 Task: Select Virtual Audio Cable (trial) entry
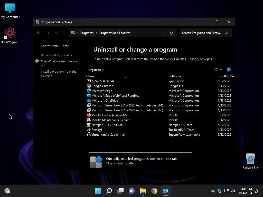(x=108, y=134)
